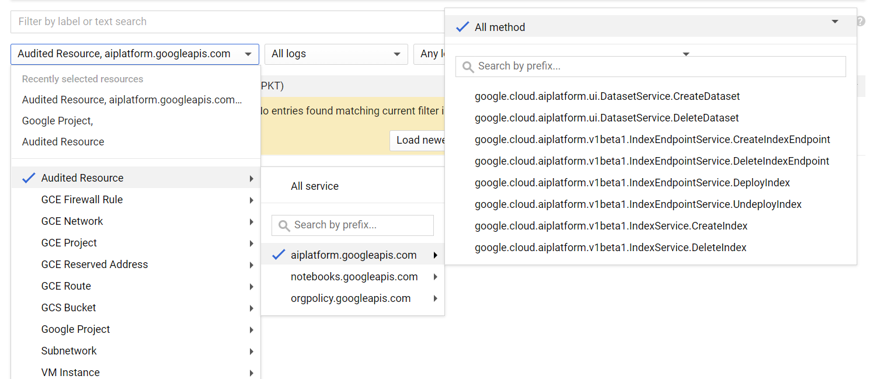This screenshot has height=379, width=873.
Task: Choose IndexEndpointService.DeployIndex method
Action: pos(632,183)
